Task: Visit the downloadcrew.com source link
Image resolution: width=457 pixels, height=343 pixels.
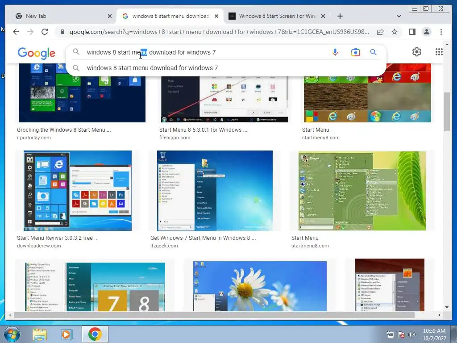Action: point(39,246)
